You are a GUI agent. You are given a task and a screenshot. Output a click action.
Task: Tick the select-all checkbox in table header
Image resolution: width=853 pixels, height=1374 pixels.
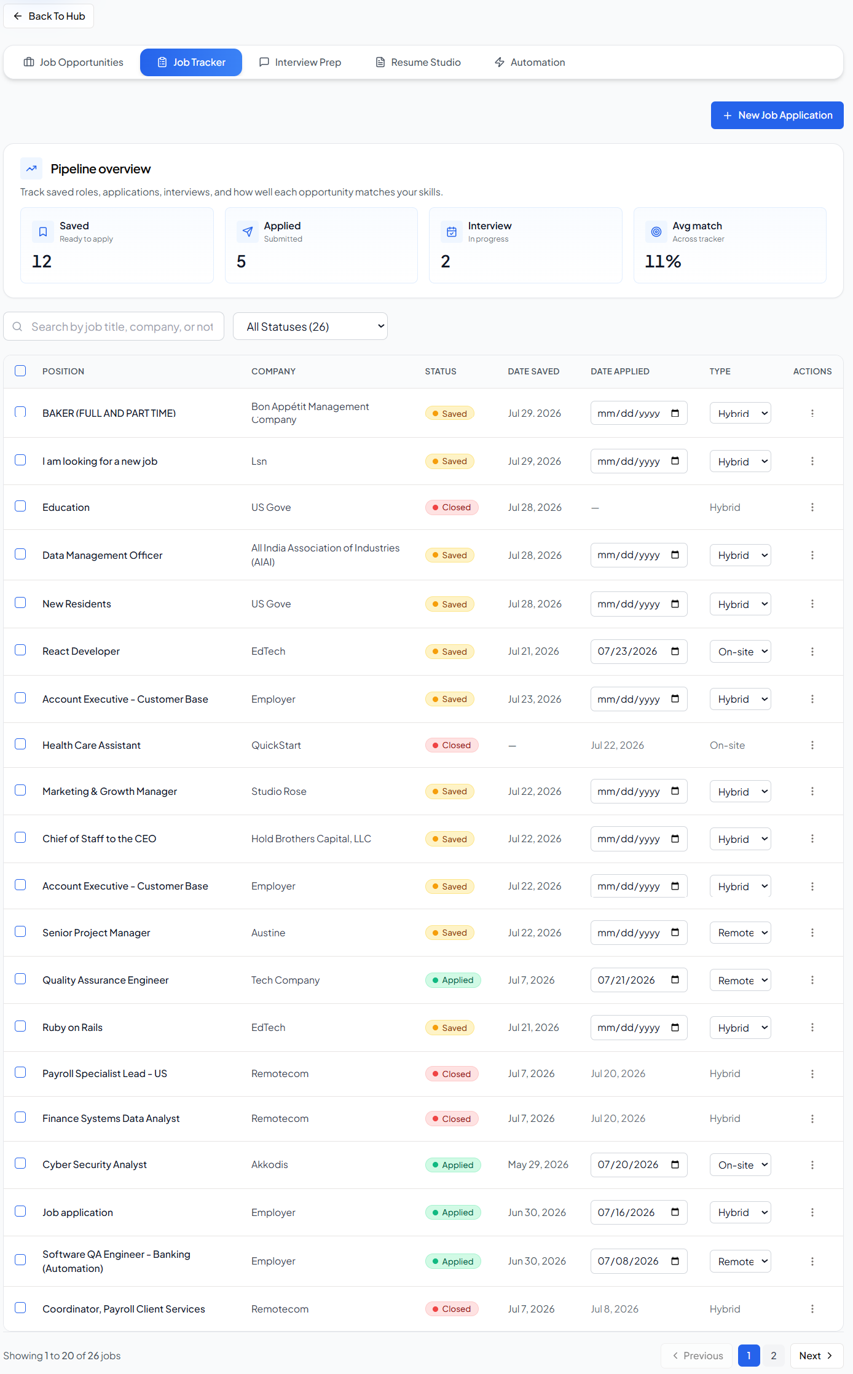[x=20, y=371]
